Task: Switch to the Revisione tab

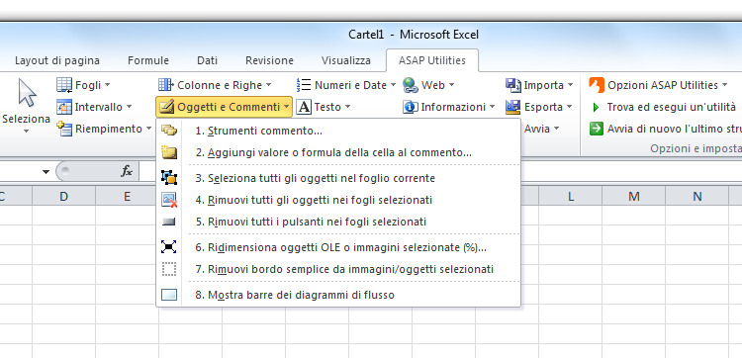Action: pyautogui.click(x=269, y=60)
